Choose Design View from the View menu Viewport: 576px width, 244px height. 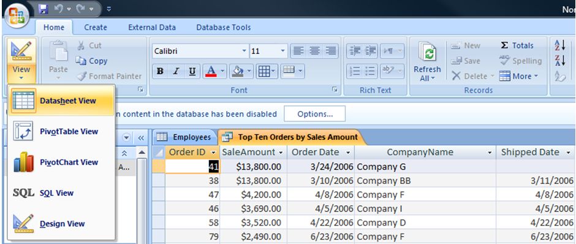(62, 224)
